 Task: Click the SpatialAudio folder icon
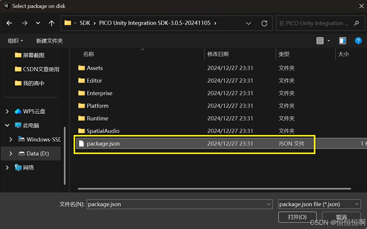[82, 131]
